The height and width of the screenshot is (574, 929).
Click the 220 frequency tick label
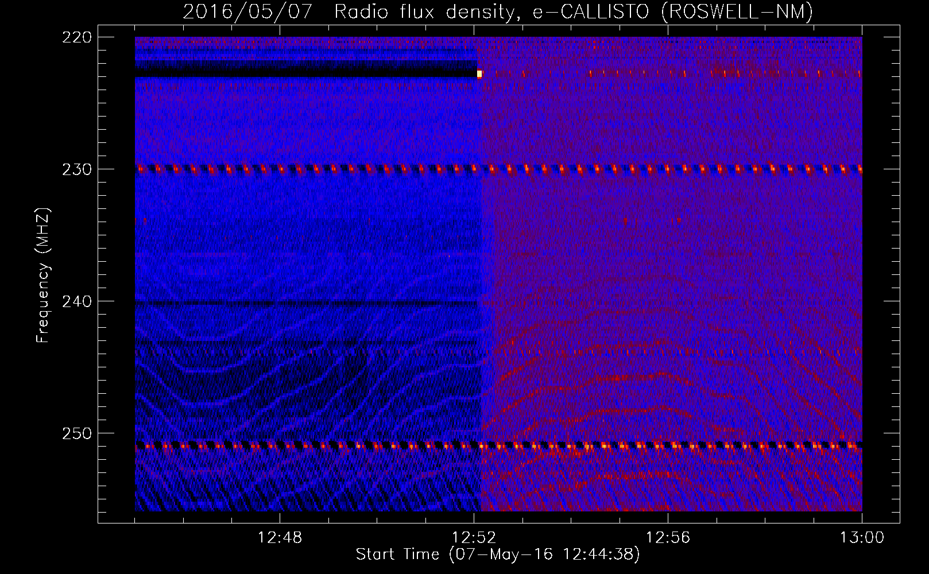[x=77, y=37]
